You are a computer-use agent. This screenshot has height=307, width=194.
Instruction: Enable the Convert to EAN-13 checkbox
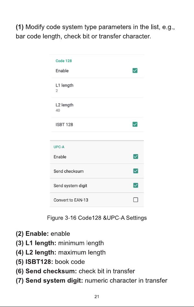[x=136, y=200]
